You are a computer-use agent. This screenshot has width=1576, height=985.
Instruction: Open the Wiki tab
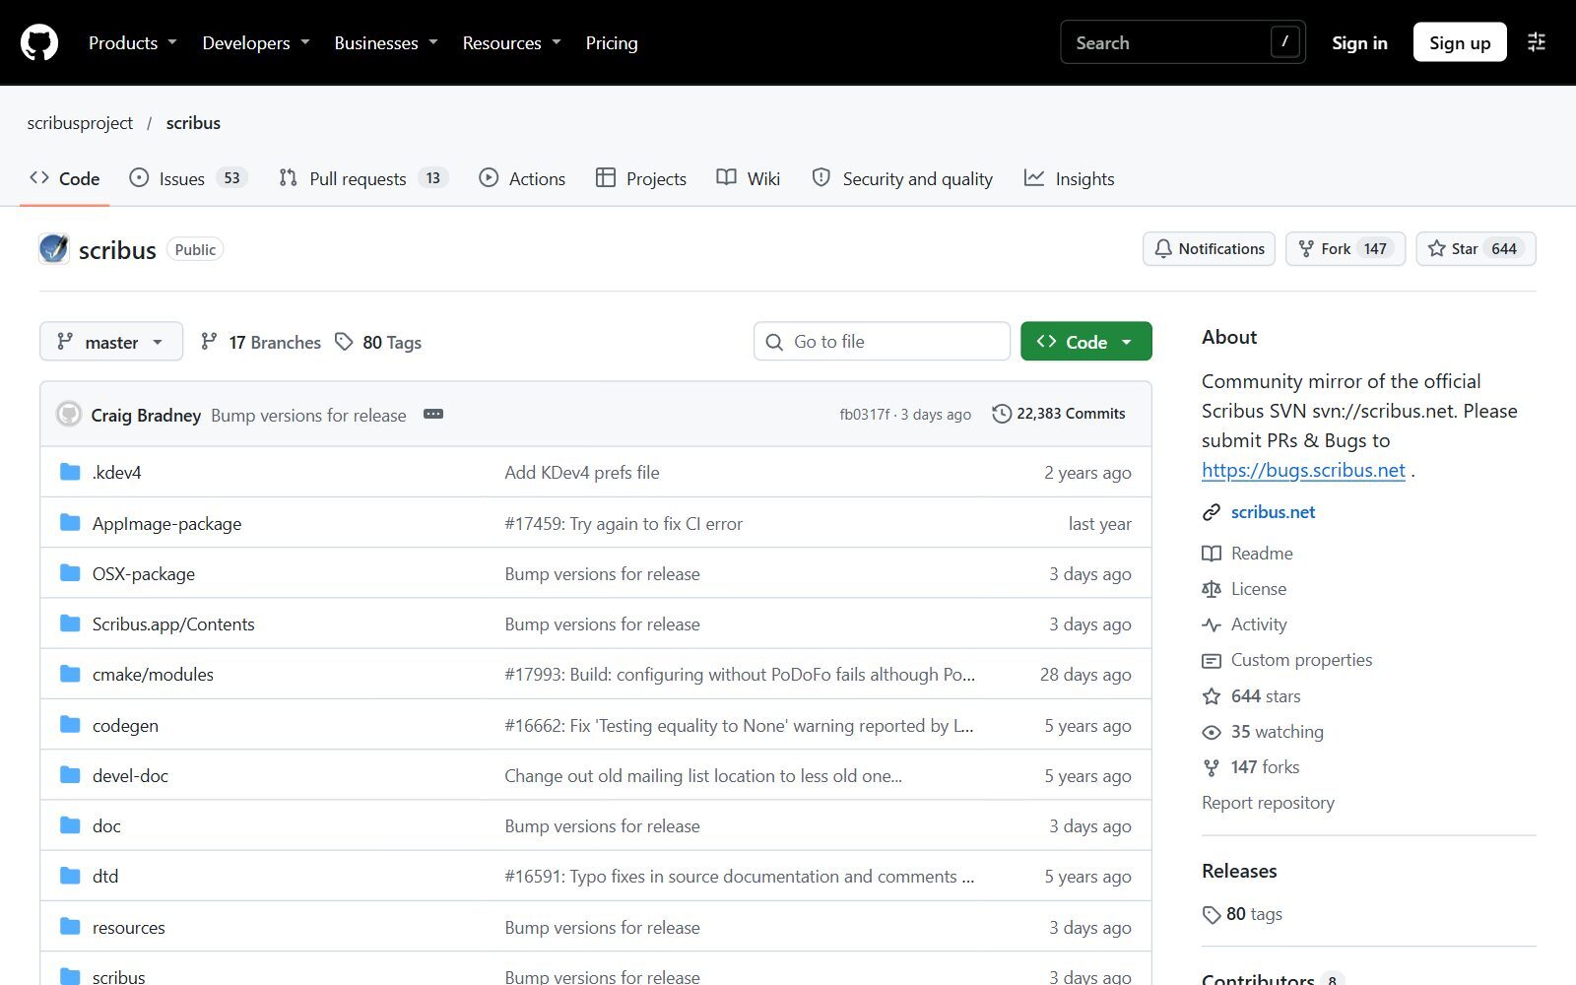[749, 178]
